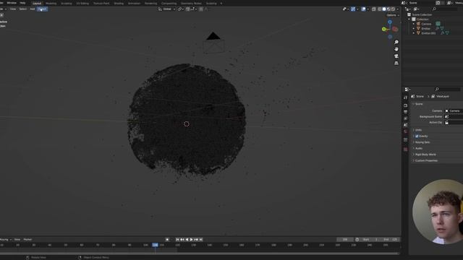Screen dimensions: 463x260
Task: Open the Help menu
Action: [22, 3]
